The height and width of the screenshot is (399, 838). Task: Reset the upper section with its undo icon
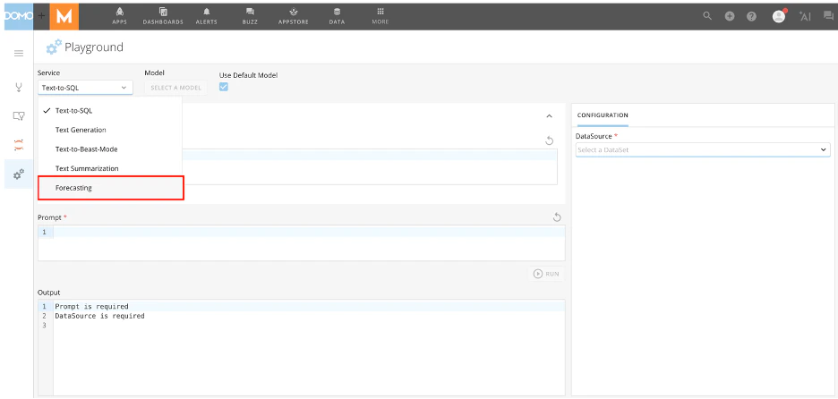click(549, 140)
